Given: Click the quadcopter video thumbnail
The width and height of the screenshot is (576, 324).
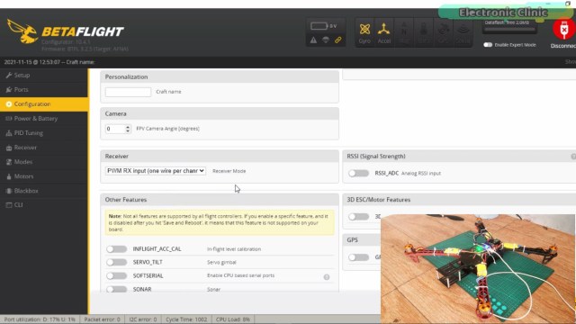Looking at the screenshot, I should coord(478,269).
